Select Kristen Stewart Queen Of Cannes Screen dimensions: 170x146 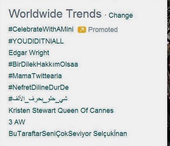[x=61, y=111]
